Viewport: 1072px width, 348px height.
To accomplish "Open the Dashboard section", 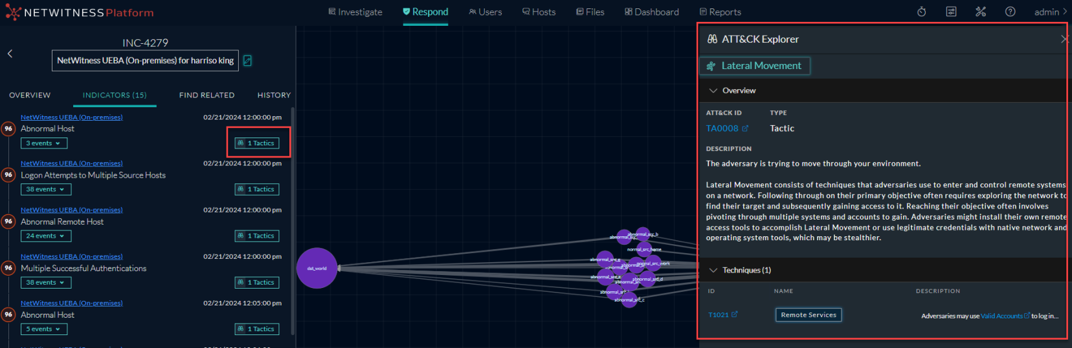I will click(652, 12).
